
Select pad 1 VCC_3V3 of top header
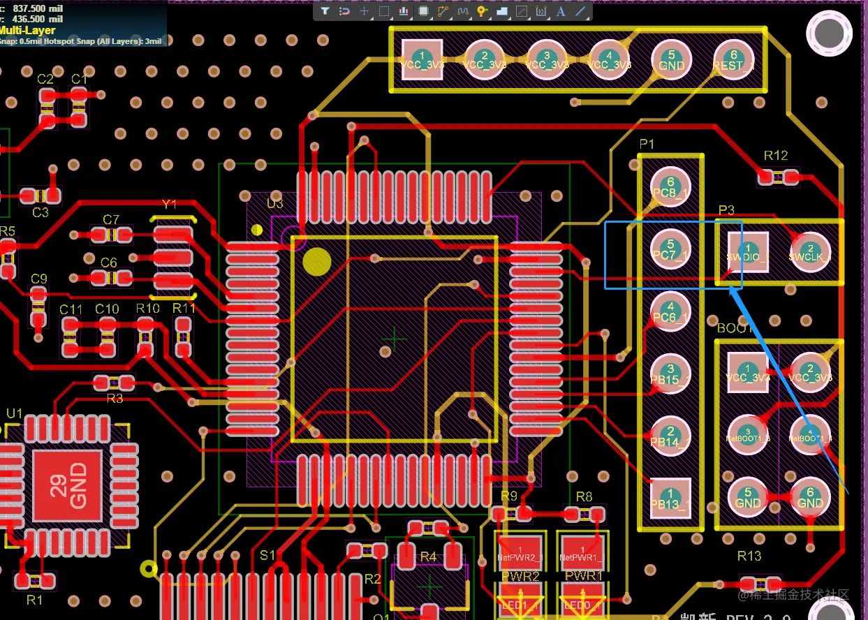(422, 59)
